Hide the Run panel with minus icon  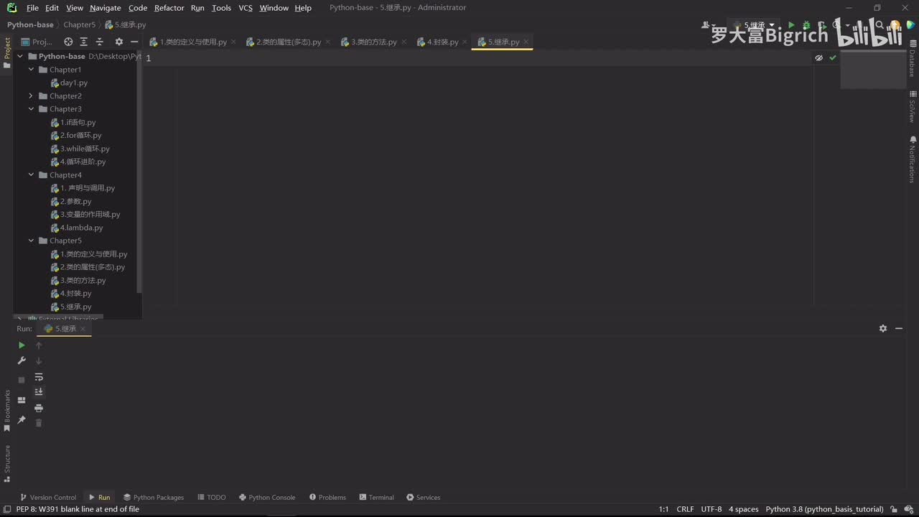899,328
